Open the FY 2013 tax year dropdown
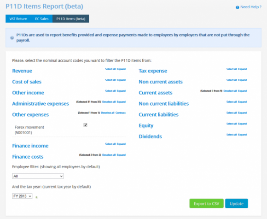Image resolution: width=267 pixels, height=219 pixels. [22, 196]
